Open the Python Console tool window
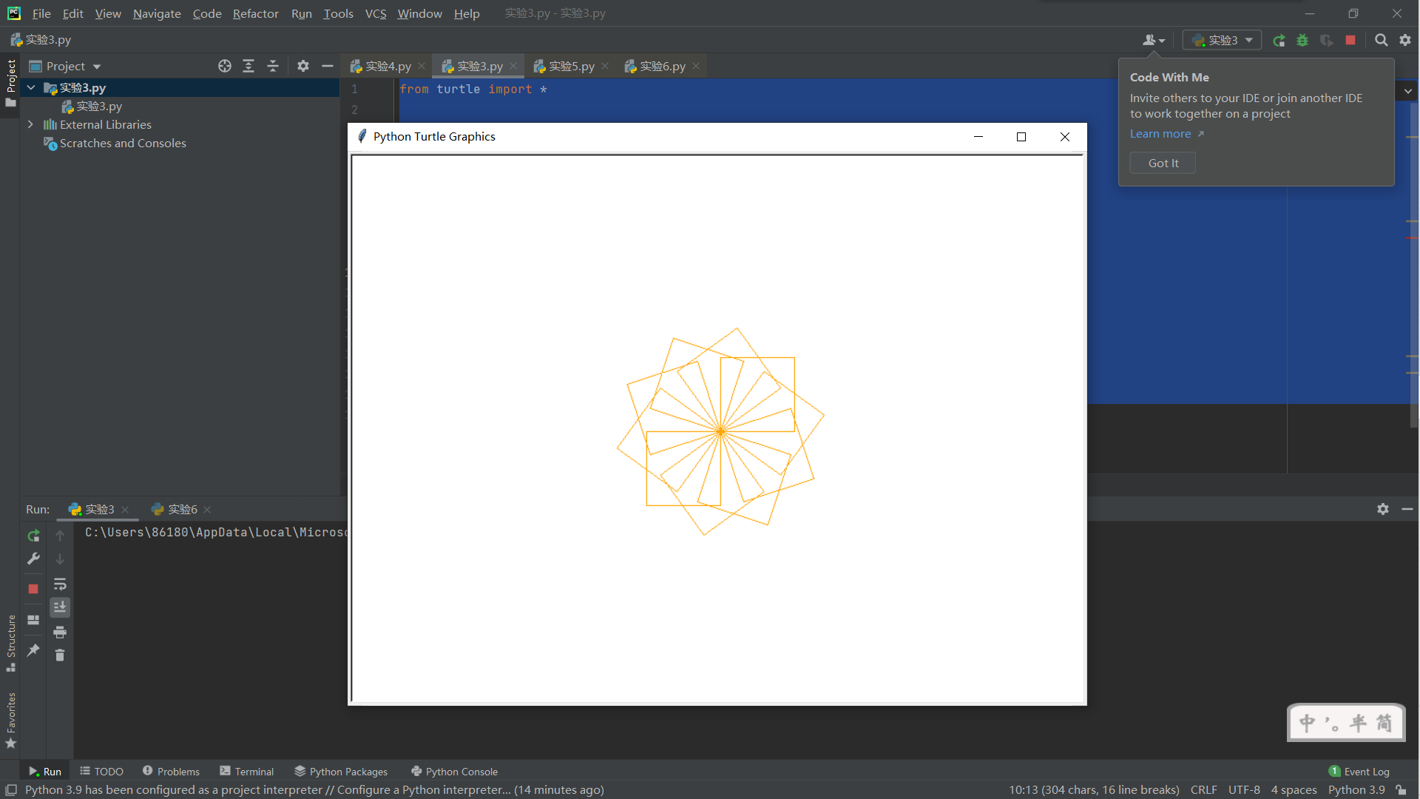Image resolution: width=1420 pixels, height=799 pixels. point(453,771)
